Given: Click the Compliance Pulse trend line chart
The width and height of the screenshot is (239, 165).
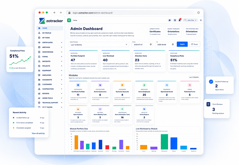Looking at the screenshot, I should coord(20,61).
